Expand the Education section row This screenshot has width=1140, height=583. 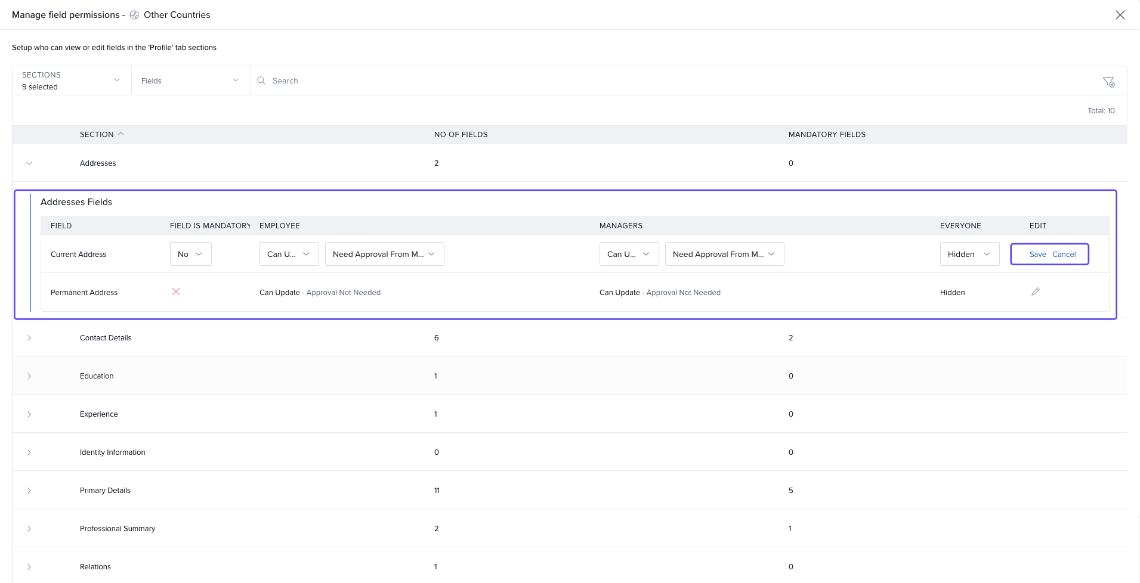(x=29, y=376)
